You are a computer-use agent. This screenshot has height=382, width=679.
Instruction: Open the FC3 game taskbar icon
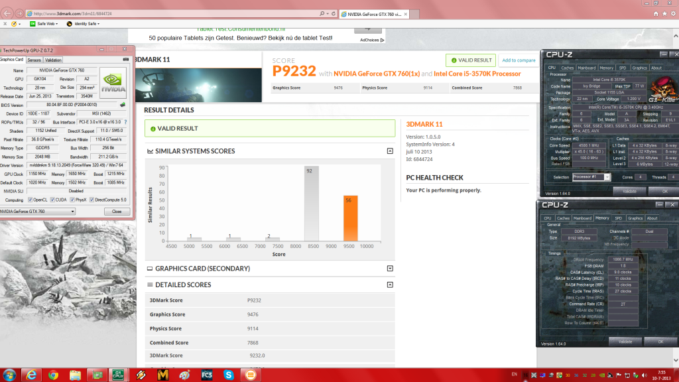(x=207, y=375)
